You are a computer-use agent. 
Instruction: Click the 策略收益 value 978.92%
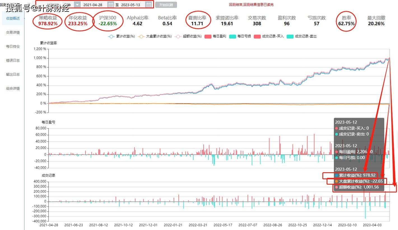(48, 24)
